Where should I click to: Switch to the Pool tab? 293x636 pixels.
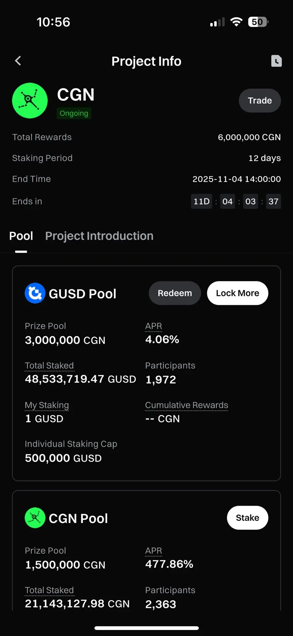21,236
